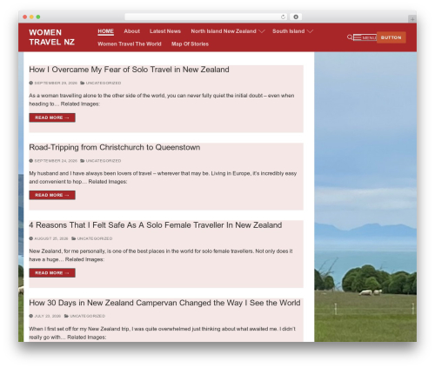Open Women Travel The World menu item
The image size is (435, 368).
130,44
